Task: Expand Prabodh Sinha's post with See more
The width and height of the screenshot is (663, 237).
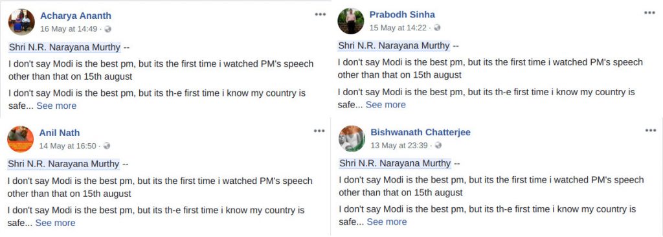Action: pyautogui.click(x=386, y=104)
